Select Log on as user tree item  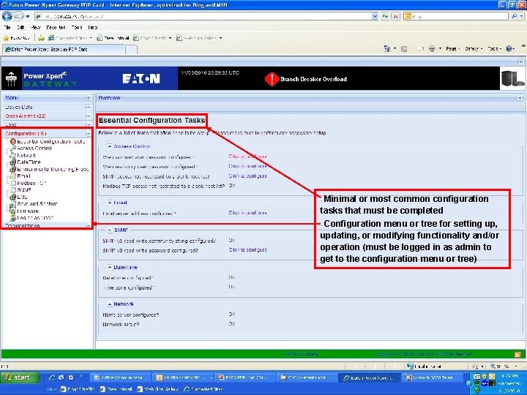[35, 218]
